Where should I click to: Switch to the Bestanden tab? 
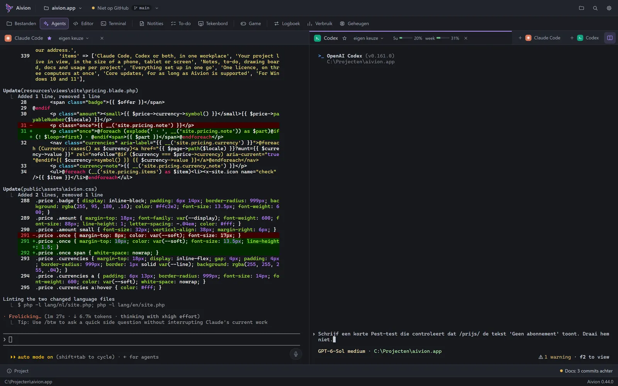point(22,24)
